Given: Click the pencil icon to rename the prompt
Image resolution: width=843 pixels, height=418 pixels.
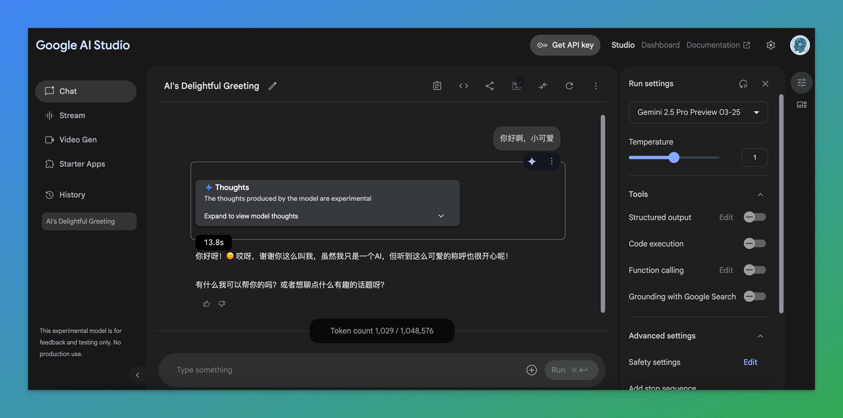Looking at the screenshot, I should (272, 86).
